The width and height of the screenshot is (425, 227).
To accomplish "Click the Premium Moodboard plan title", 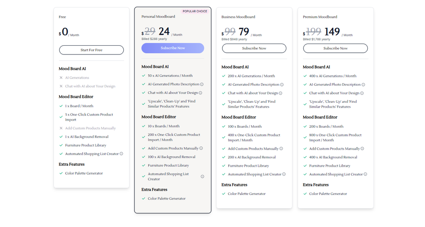I will (x=320, y=17).
